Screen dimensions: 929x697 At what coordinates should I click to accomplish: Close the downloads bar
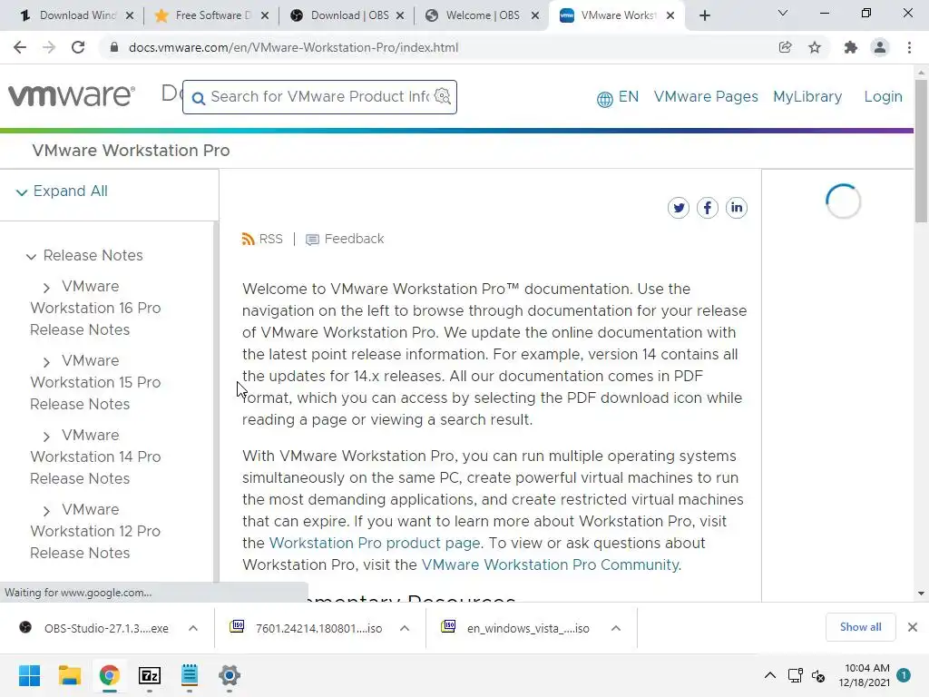coord(913,627)
